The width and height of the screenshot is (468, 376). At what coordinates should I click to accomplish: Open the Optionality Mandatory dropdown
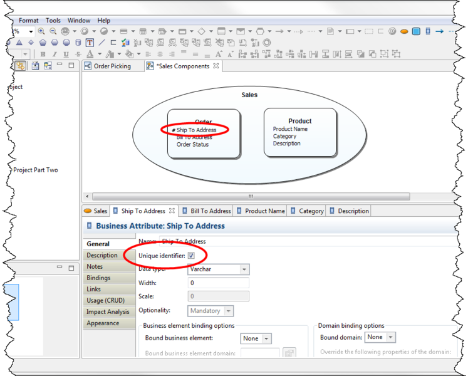pos(228,311)
